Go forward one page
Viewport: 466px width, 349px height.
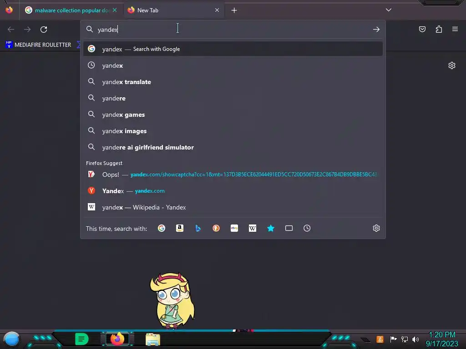tap(27, 30)
